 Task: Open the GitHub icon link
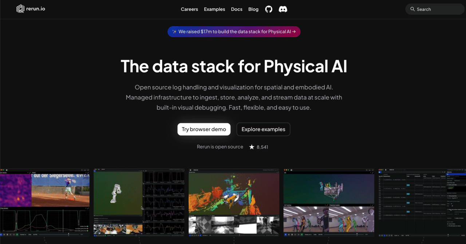point(269,9)
